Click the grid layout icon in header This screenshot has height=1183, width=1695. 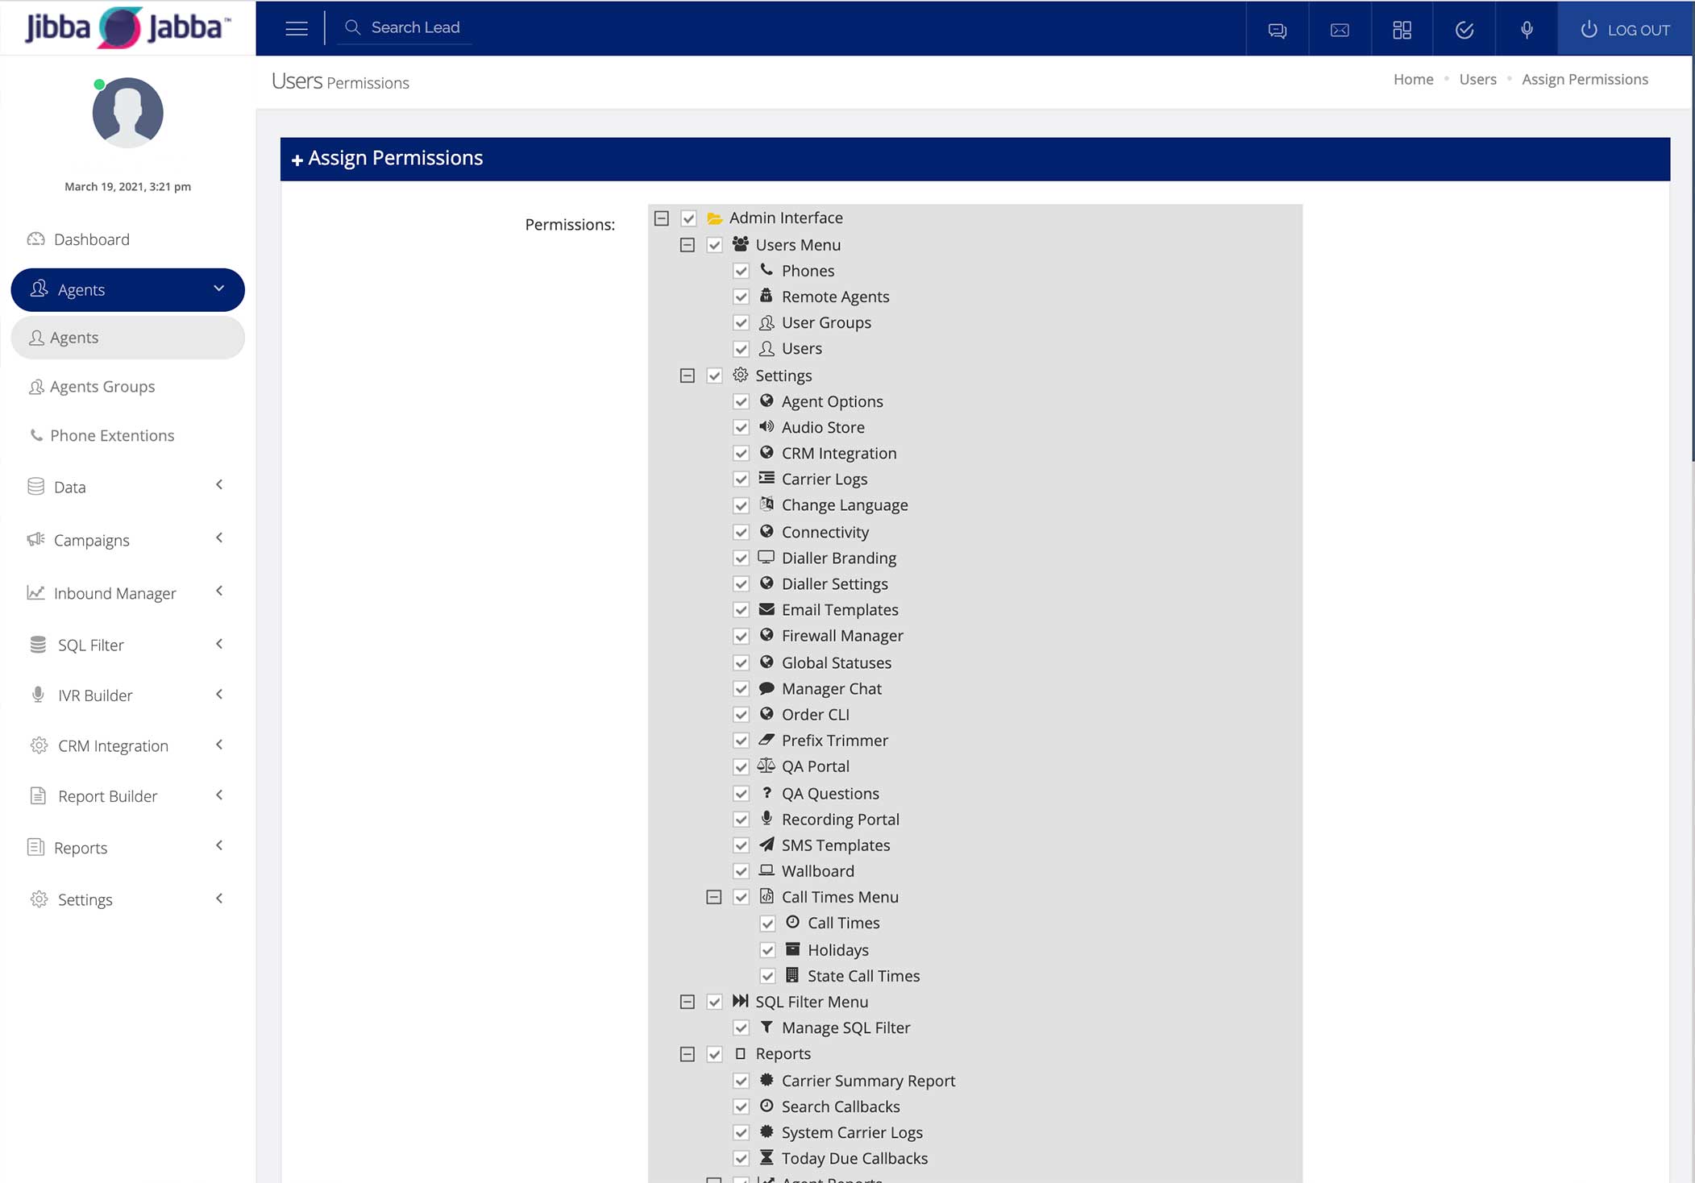[1402, 30]
